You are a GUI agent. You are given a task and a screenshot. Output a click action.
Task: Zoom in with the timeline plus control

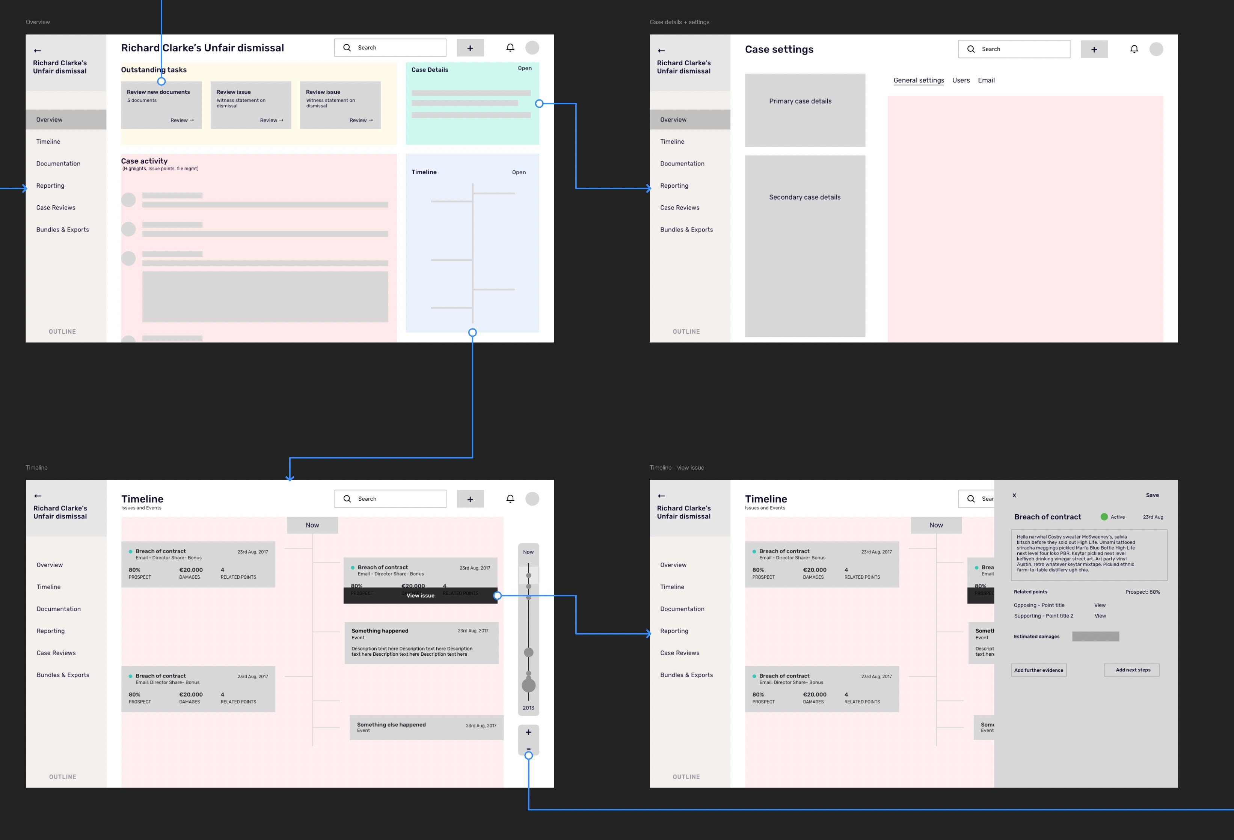click(528, 732)
